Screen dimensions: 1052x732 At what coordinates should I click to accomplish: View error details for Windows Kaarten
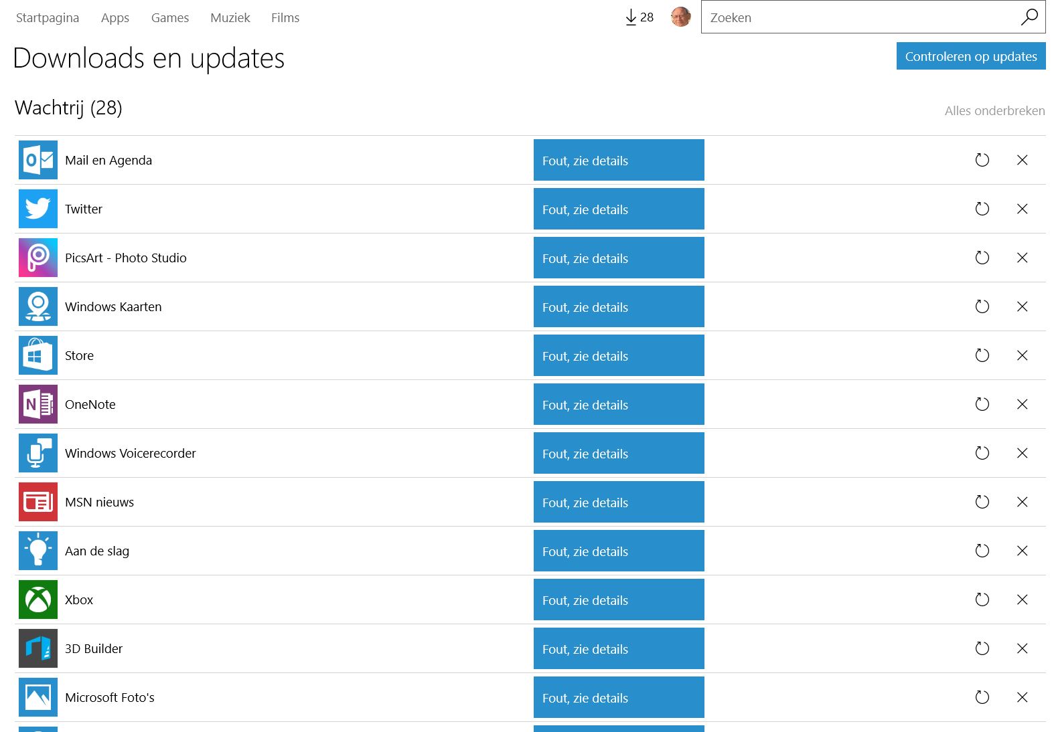click(x=619, y=306)
